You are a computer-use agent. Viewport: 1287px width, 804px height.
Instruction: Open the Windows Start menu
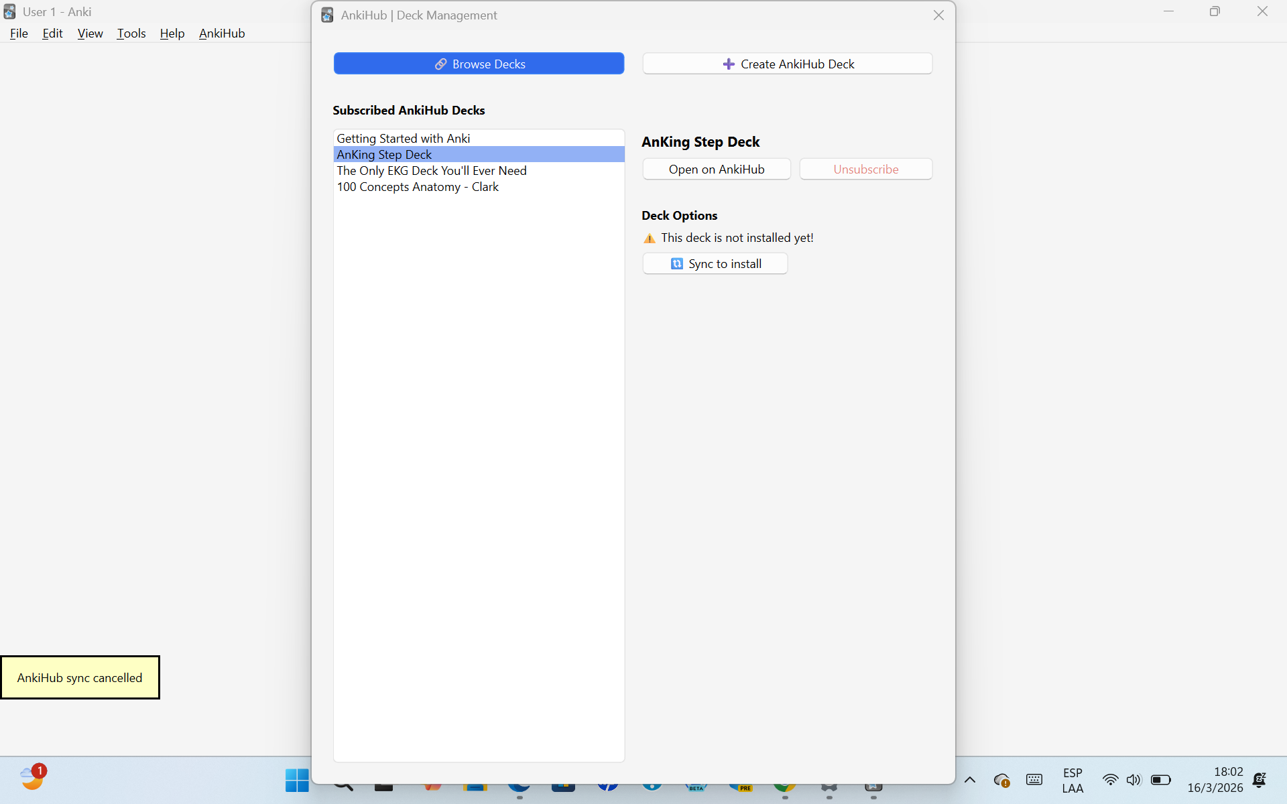[x=297, y=780]
